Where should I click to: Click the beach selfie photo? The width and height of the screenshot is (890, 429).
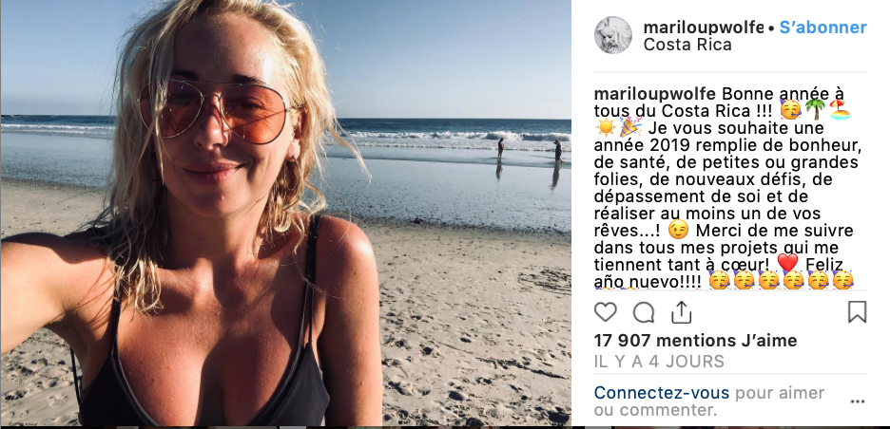[285, 214]
